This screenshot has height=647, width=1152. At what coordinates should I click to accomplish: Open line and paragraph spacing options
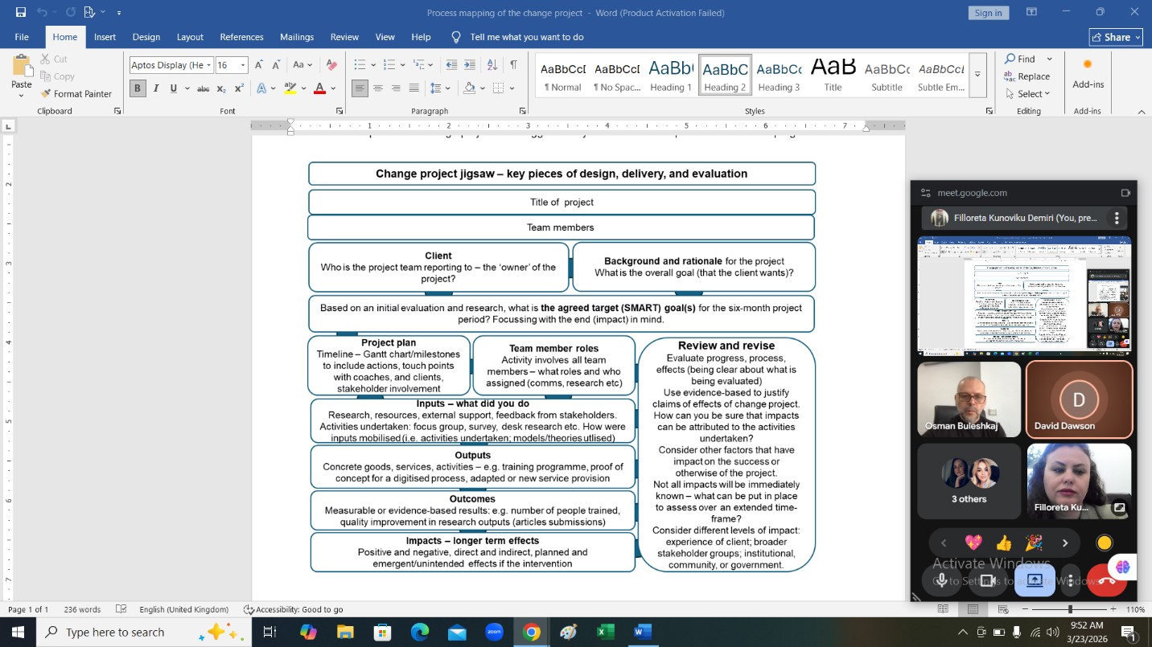439,88
